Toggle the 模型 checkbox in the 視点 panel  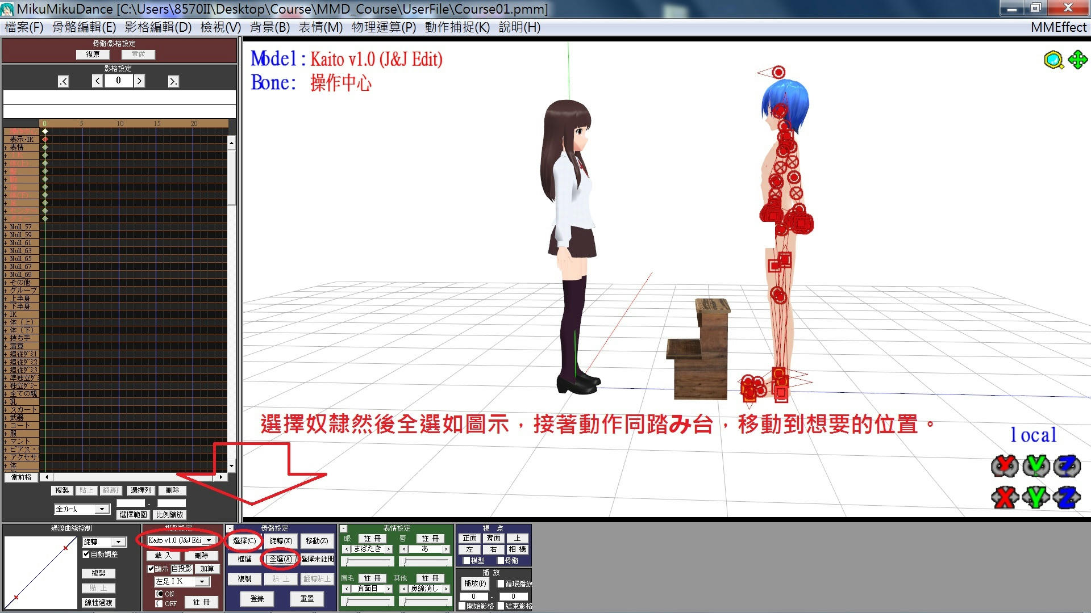pos(466,561)
